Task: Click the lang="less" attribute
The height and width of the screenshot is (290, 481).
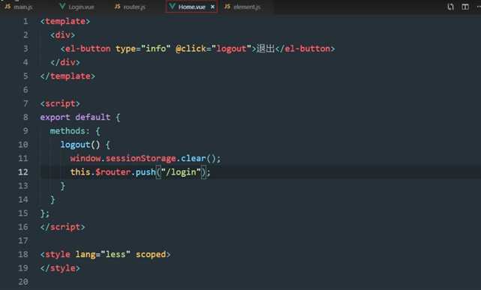Action: [x=103, y=255]
